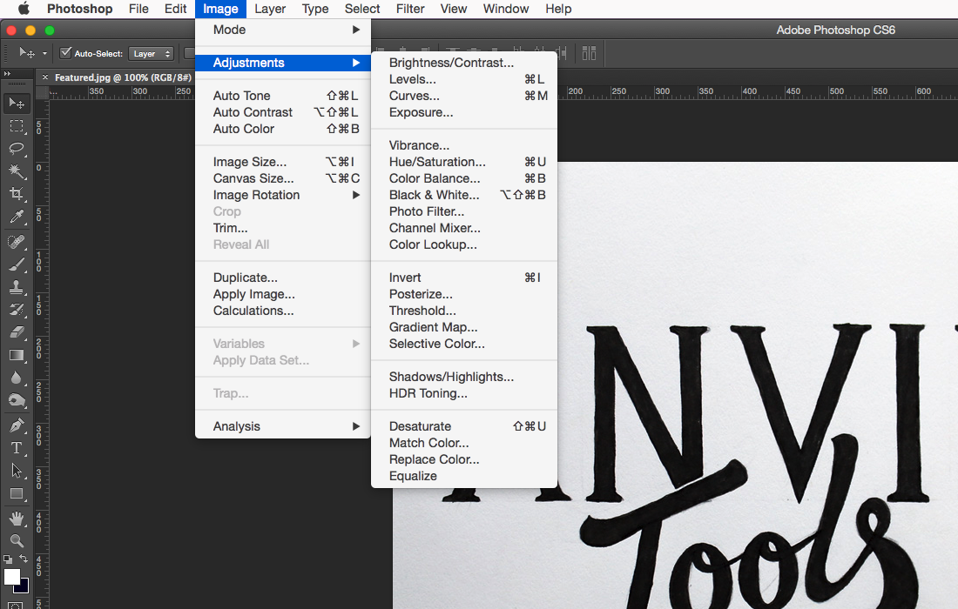Screen dimensions: 958x609
Task: Close the Featured.jpg document tab
Action: coord(44,77)
